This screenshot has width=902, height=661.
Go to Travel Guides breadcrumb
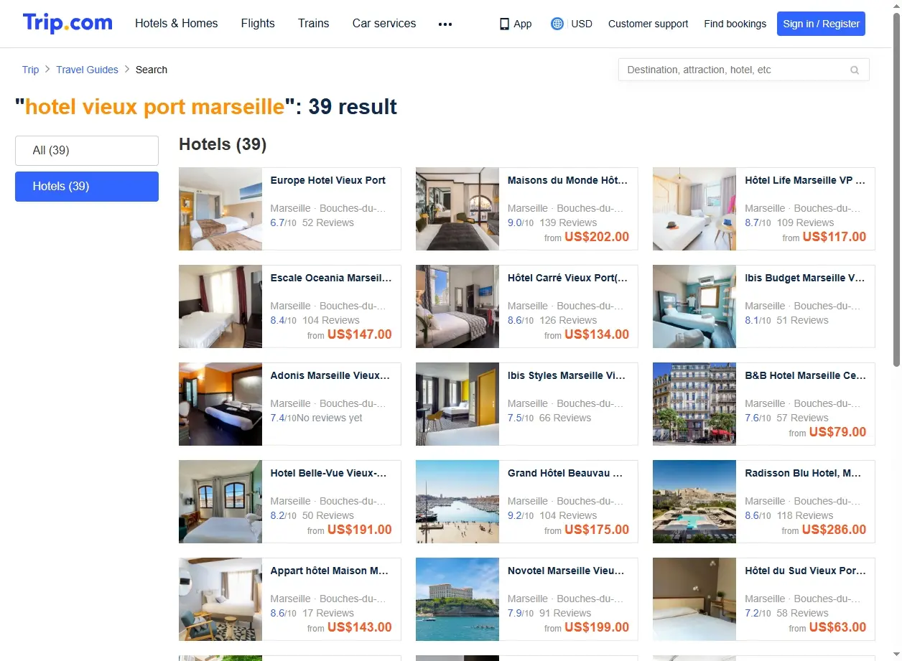coord(87,70)
